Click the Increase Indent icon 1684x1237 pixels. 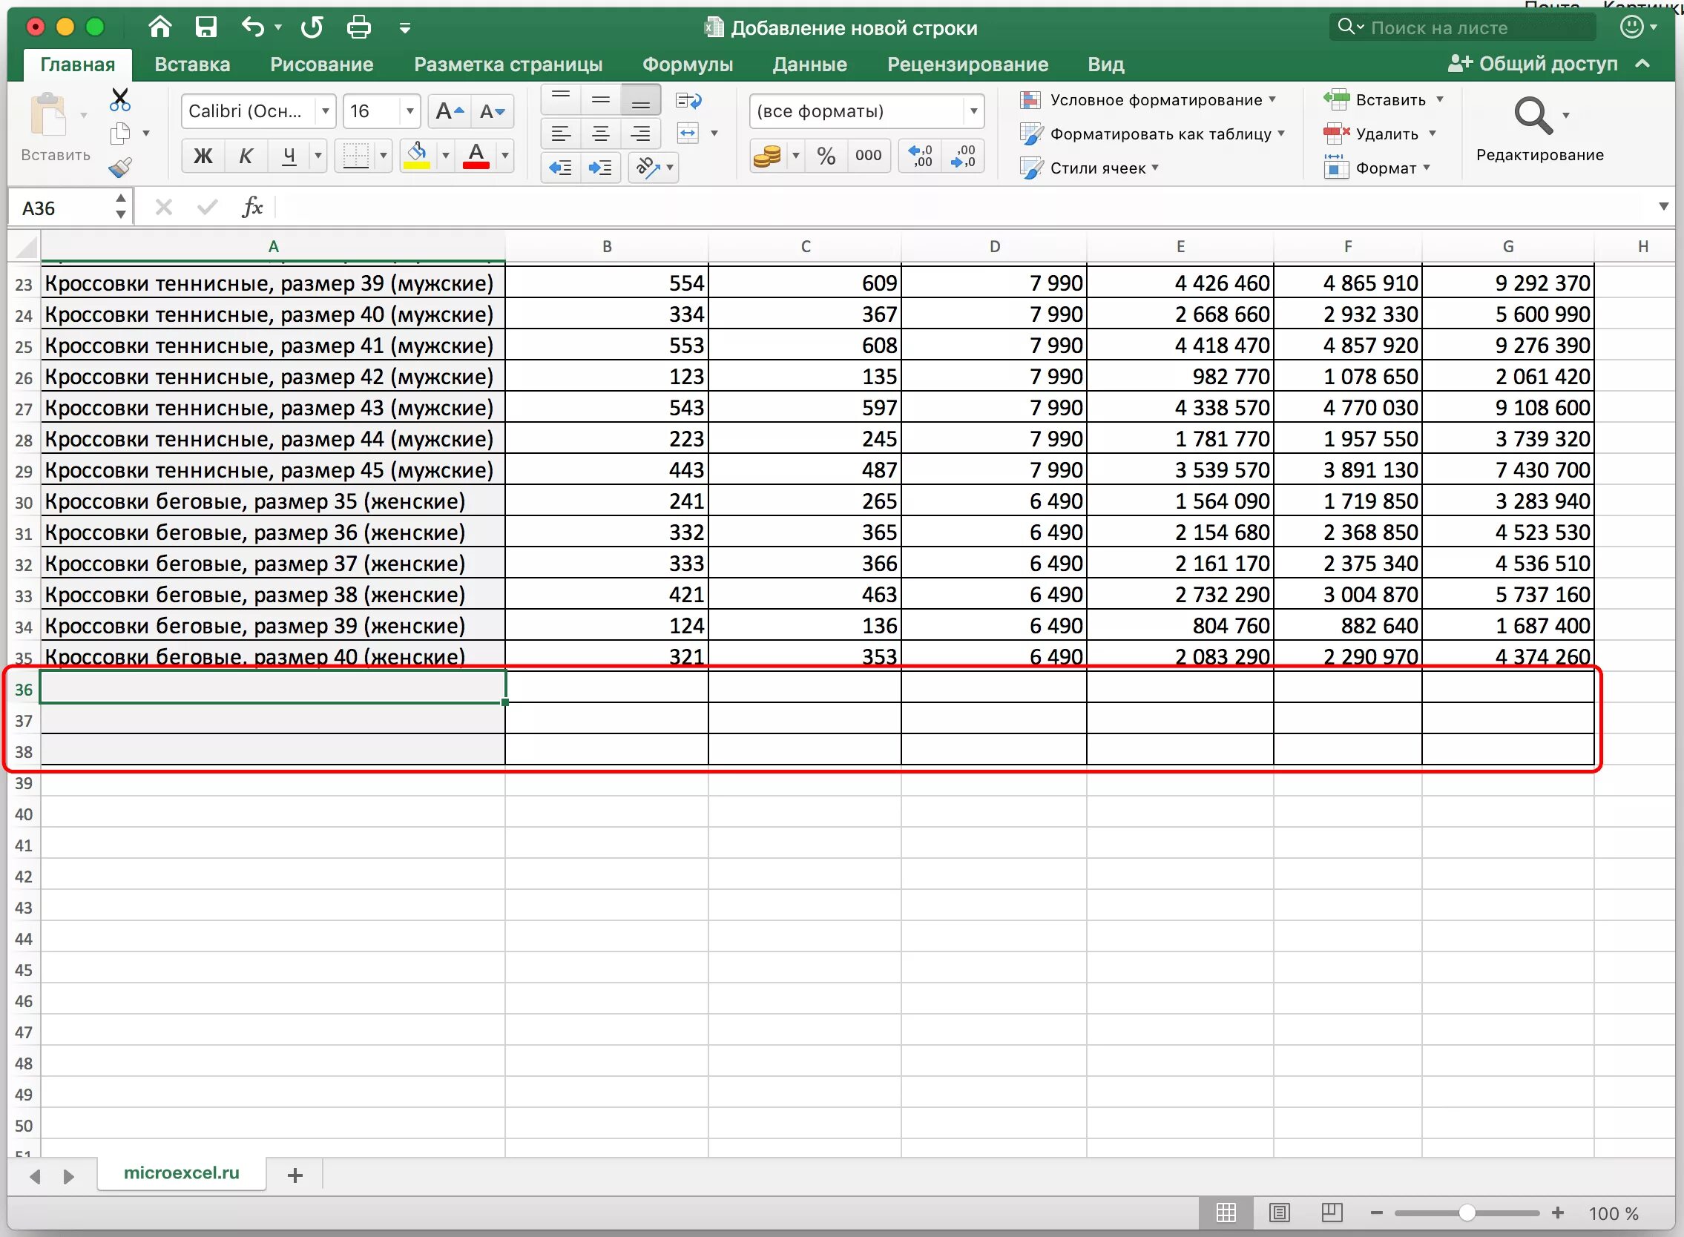[x=600, y=168]
